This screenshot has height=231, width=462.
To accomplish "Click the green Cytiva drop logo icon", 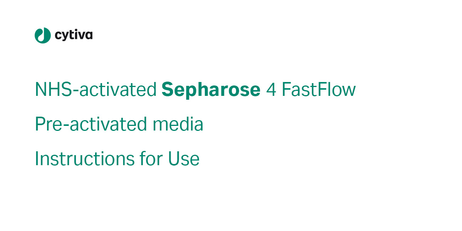I will (x=43, y=35).
